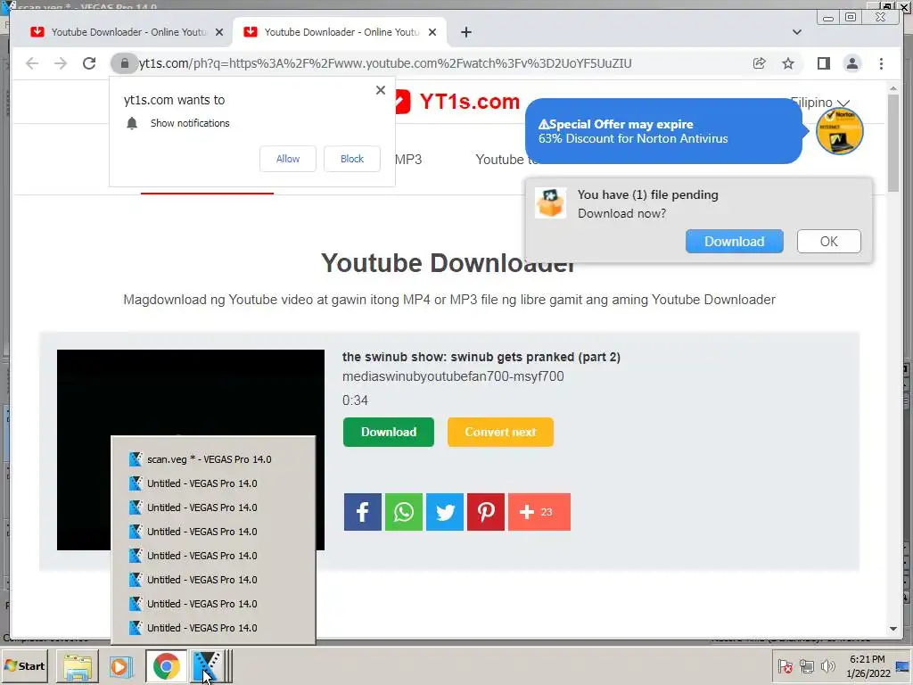Click the YT1s.com logo

[x=457, y=102]
